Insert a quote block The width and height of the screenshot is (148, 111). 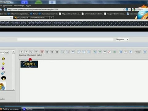(79, 52)
